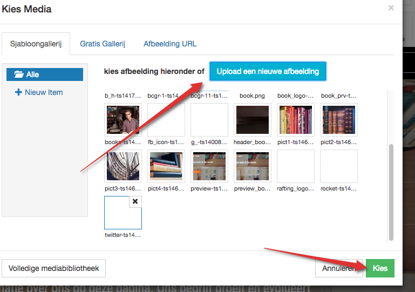This screenshot has width=415, height=292.
Task: Choose the pict3 library ceiling thumbnail
Action: pos(123,166)
